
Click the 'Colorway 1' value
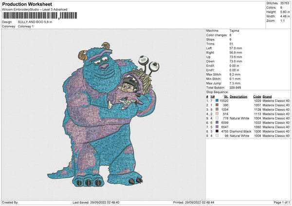click(x=26, y=26)
